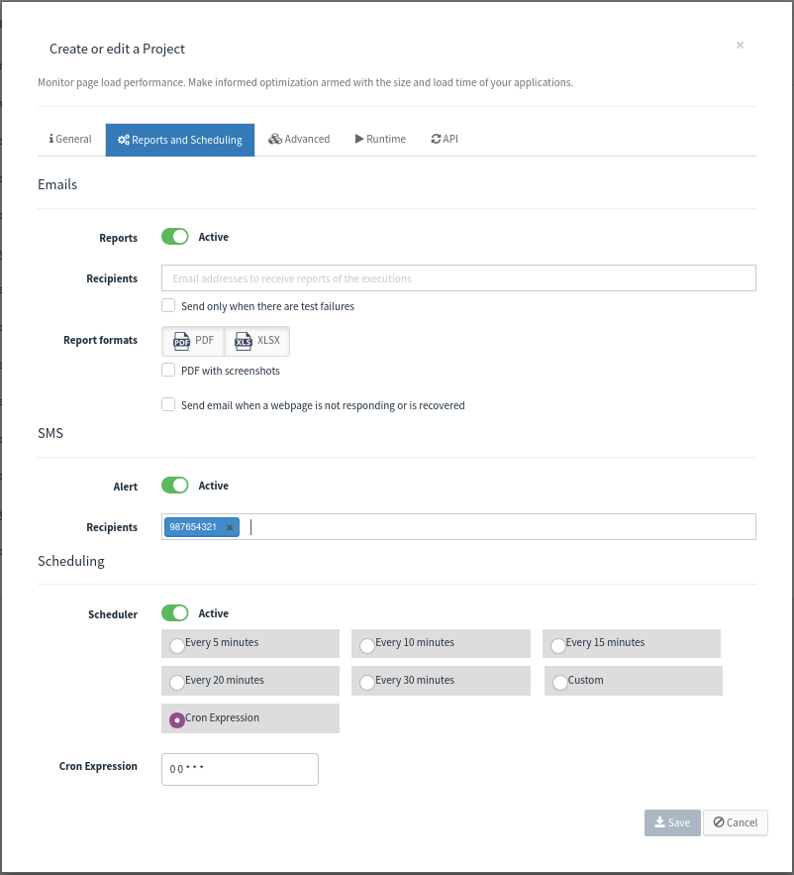Select Every 20 minutes radio option
This screenshot has height=875, width=794.
(177, 683)
